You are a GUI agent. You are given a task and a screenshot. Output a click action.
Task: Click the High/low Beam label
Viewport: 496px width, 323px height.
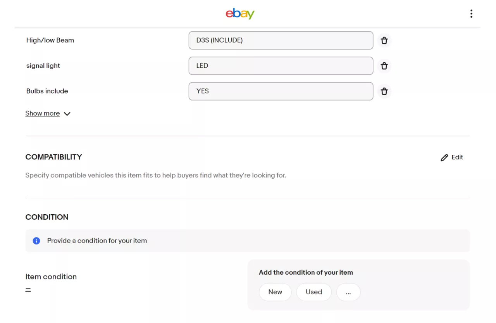50,40
